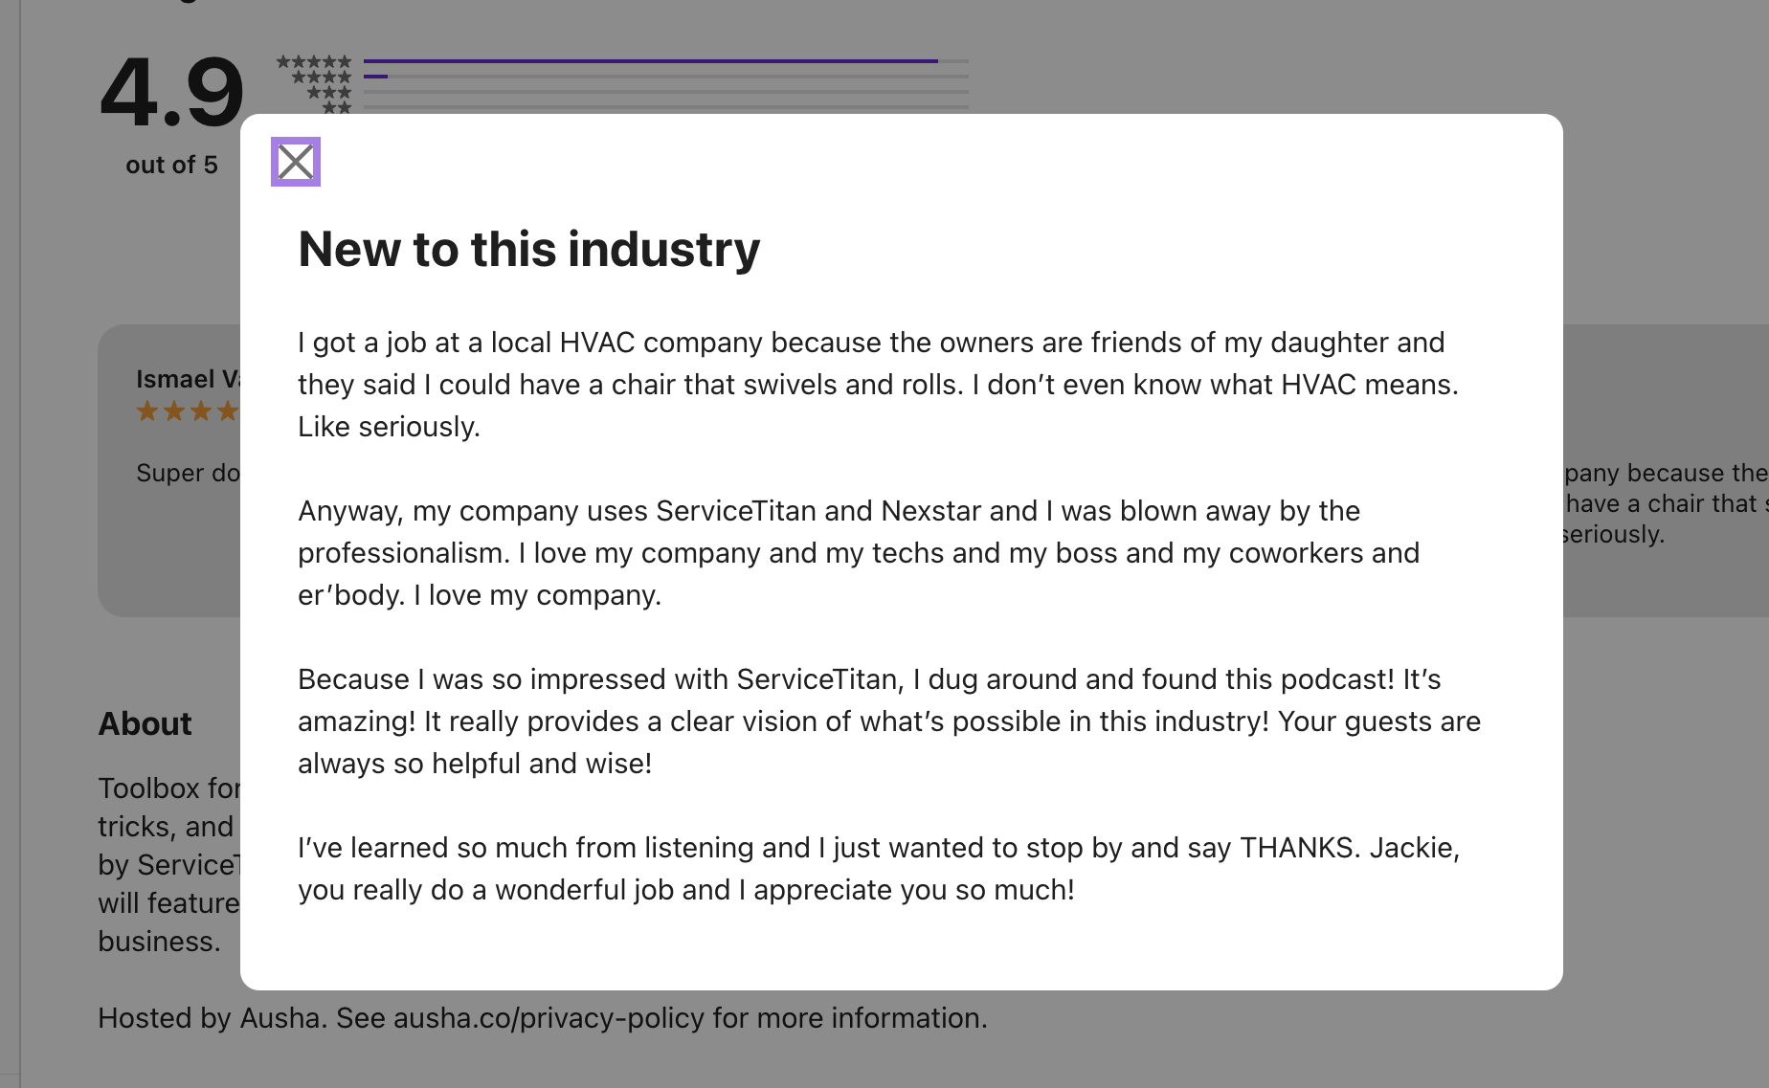The width and height of the screenshot is (1769, 1088).
Task: Click the 'About' section heading
Action: tap(145, 724)
